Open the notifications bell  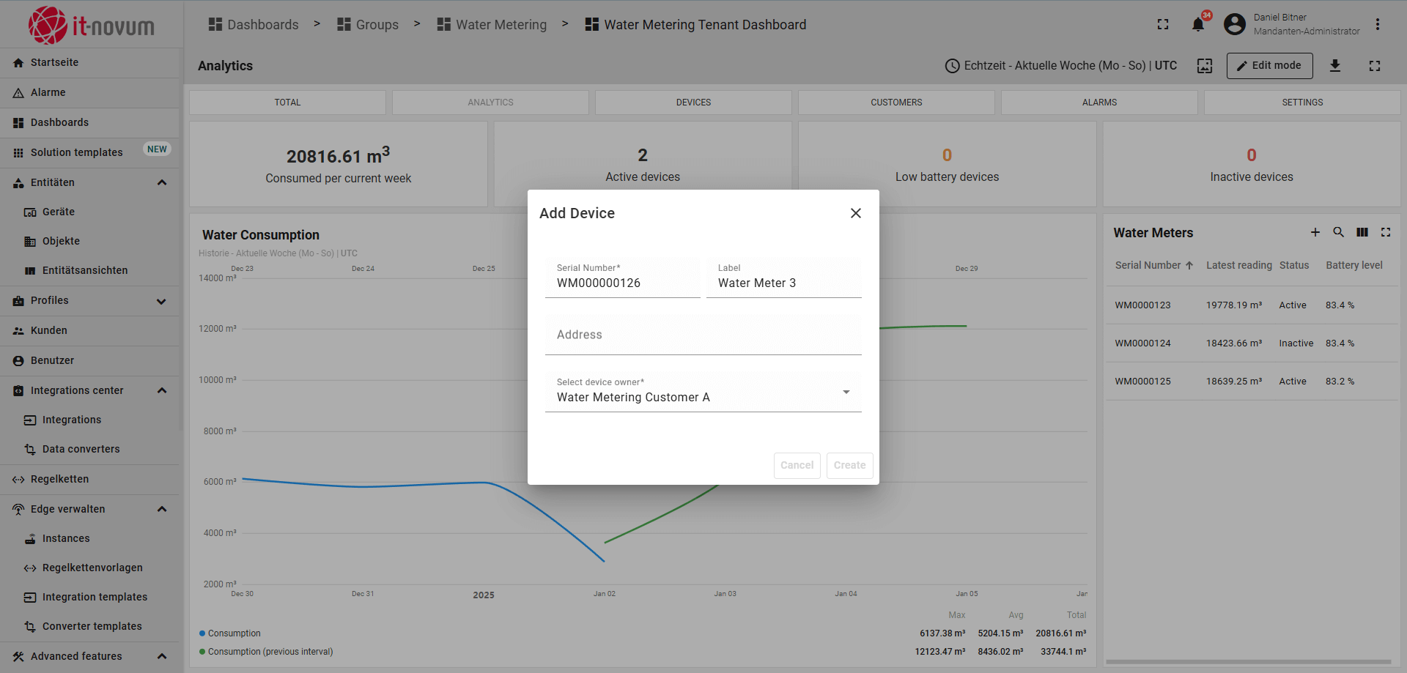1198,24
